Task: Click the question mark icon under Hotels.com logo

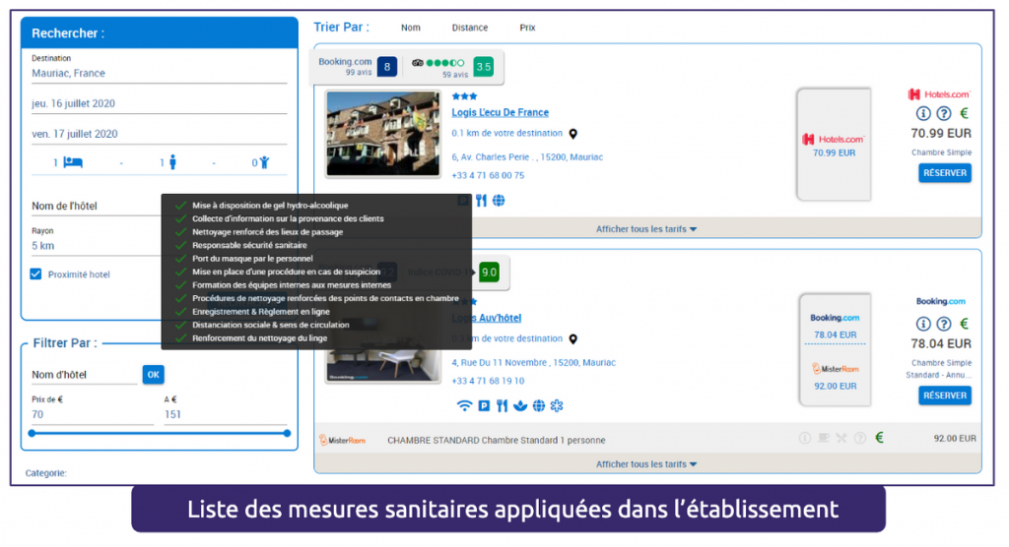Action: pyautogui.click(x=943, y=114)
